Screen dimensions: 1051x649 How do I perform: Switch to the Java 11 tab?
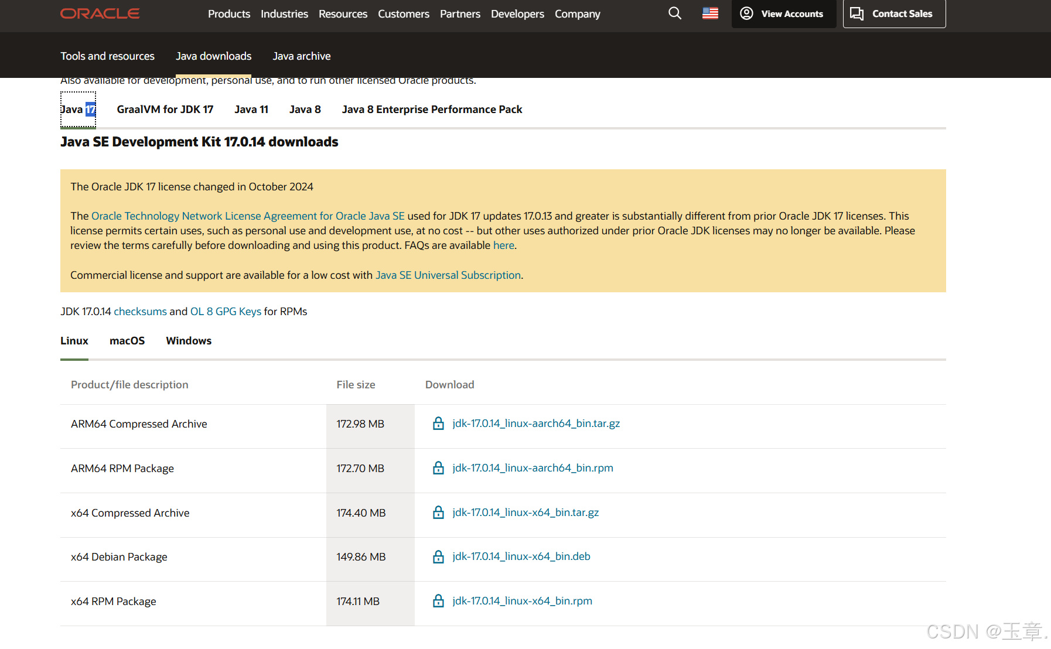(251, 110)
